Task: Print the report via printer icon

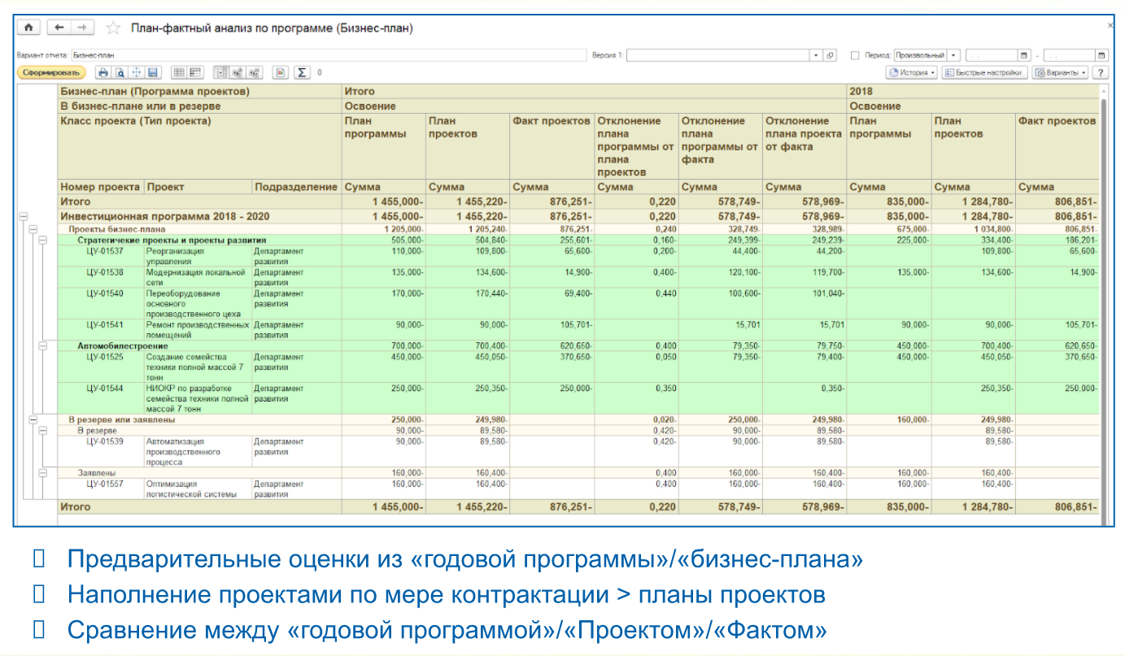Action: pos(103,72)
